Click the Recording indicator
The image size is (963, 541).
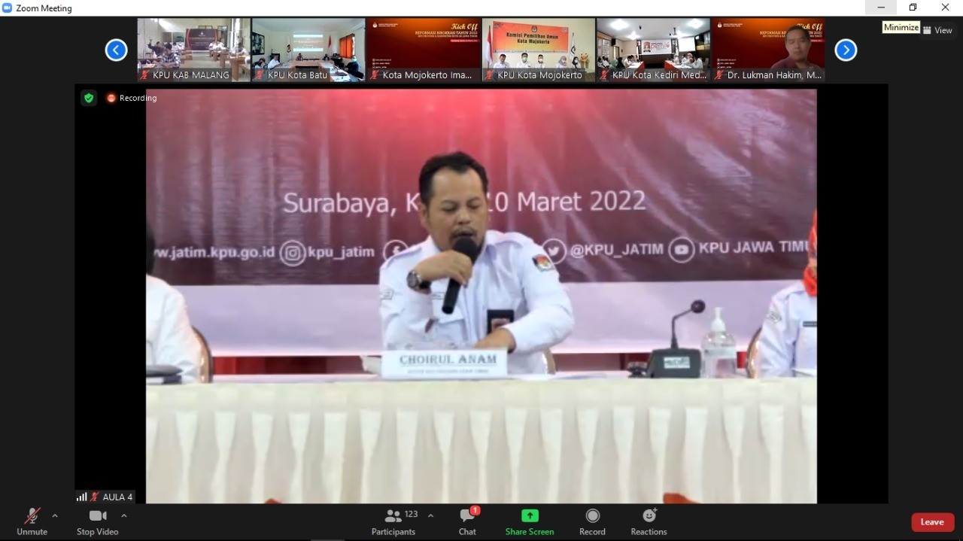(132, 98)
